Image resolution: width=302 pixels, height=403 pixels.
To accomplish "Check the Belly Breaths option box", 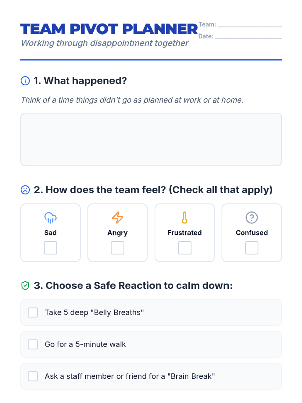I will click(33, 312).
